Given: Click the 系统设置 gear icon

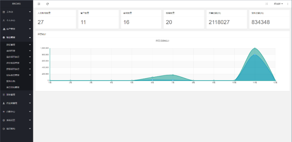Looking at the screenshot, I should pos(4,120).
